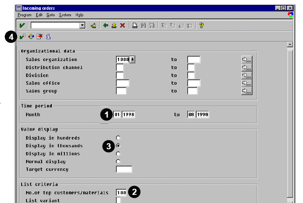Click the Save folder icon
303x203 pixels.
tap(93, 26)
